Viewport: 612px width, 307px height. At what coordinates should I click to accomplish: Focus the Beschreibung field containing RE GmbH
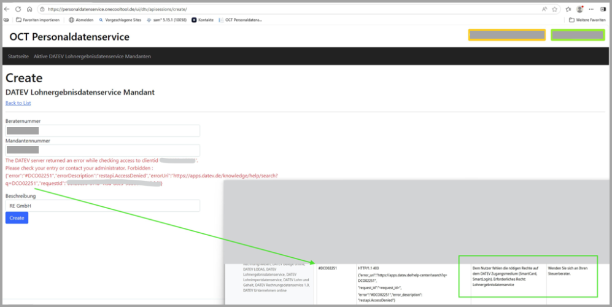[x=103, y=206]
